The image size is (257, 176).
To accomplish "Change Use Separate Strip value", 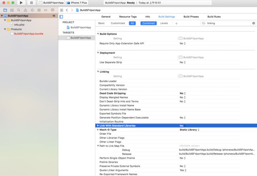I will [x=183, y=62].
